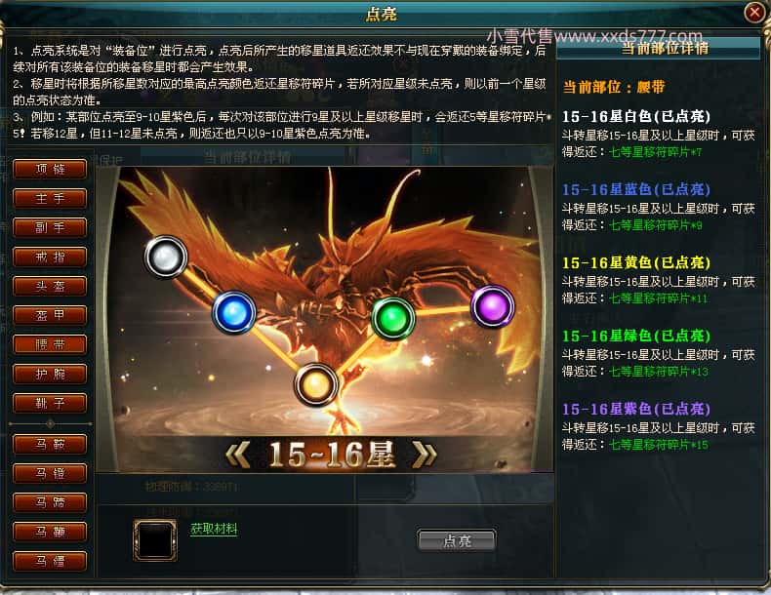Click the 点亮 light-up button

pyautogui.click(x=457, y=541)
